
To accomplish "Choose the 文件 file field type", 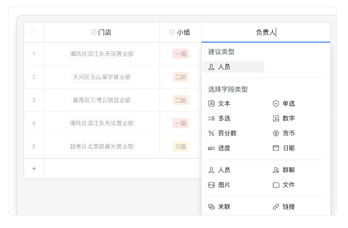I will tap(283, 185).
